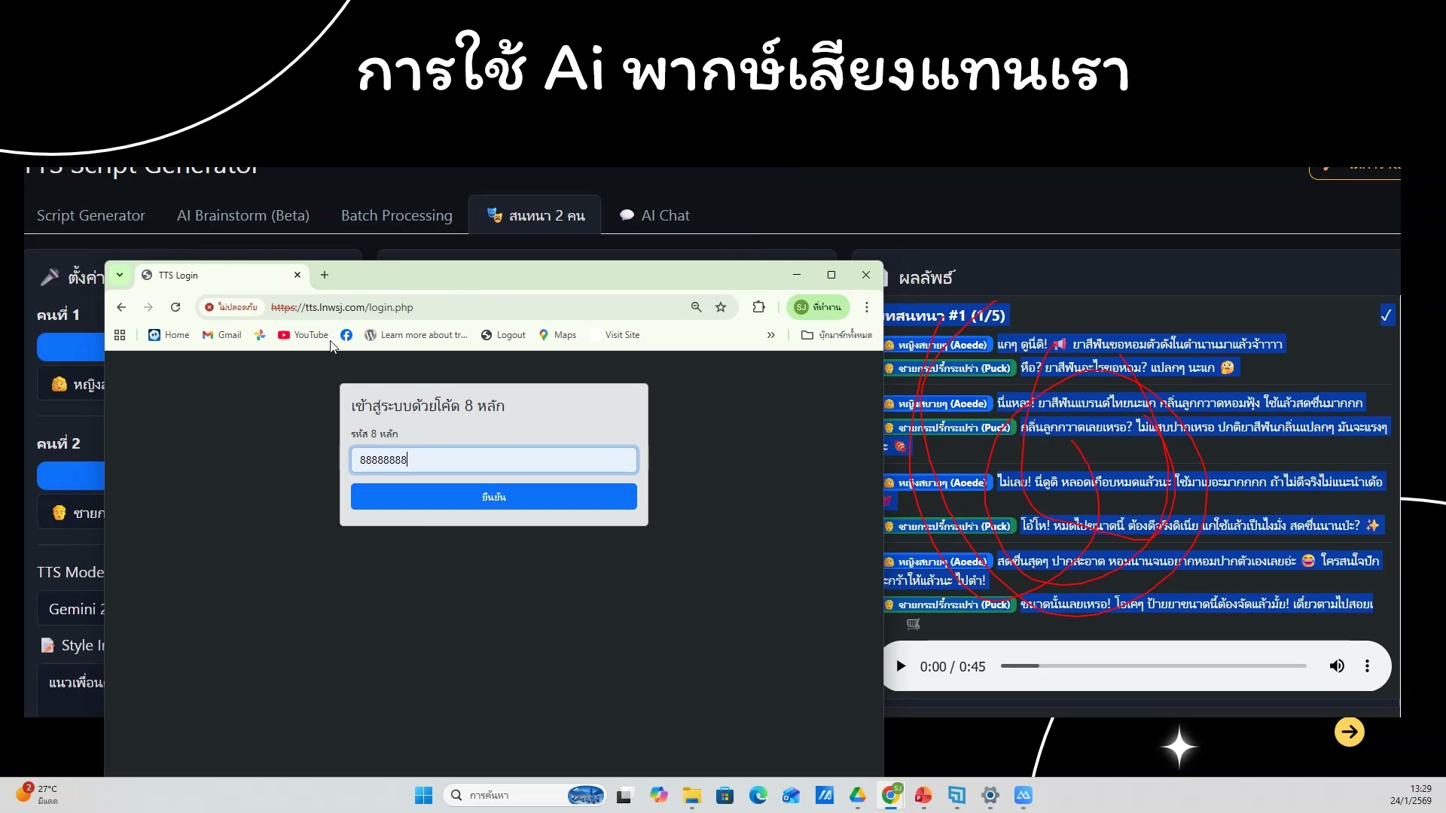Click the not secure site warning badge

click(231, 307)
